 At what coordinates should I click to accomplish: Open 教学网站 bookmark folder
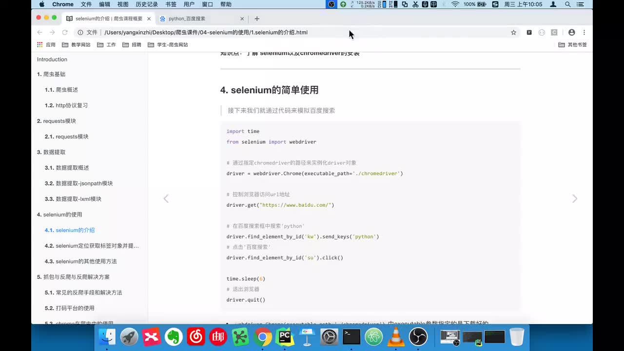point(76,44)
